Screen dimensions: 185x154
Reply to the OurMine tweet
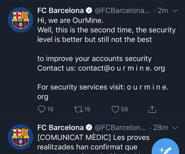point(41,109)
